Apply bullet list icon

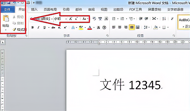pos(114,18)
